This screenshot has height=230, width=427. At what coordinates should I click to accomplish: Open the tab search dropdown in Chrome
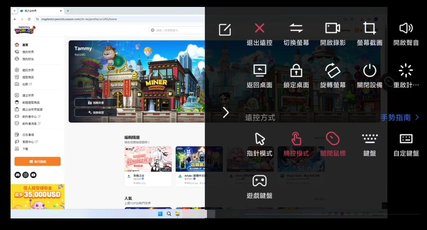click(x=14, y=11)
